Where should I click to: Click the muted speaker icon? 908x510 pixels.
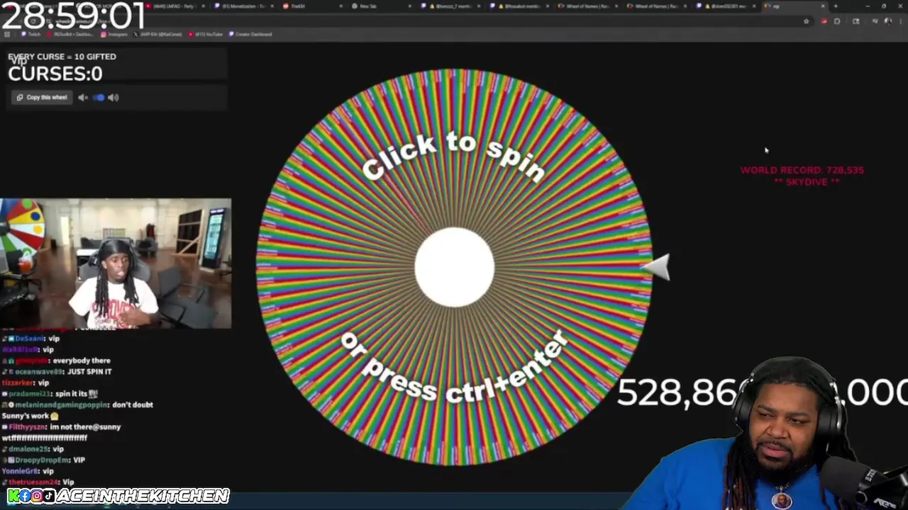[82, 98]
